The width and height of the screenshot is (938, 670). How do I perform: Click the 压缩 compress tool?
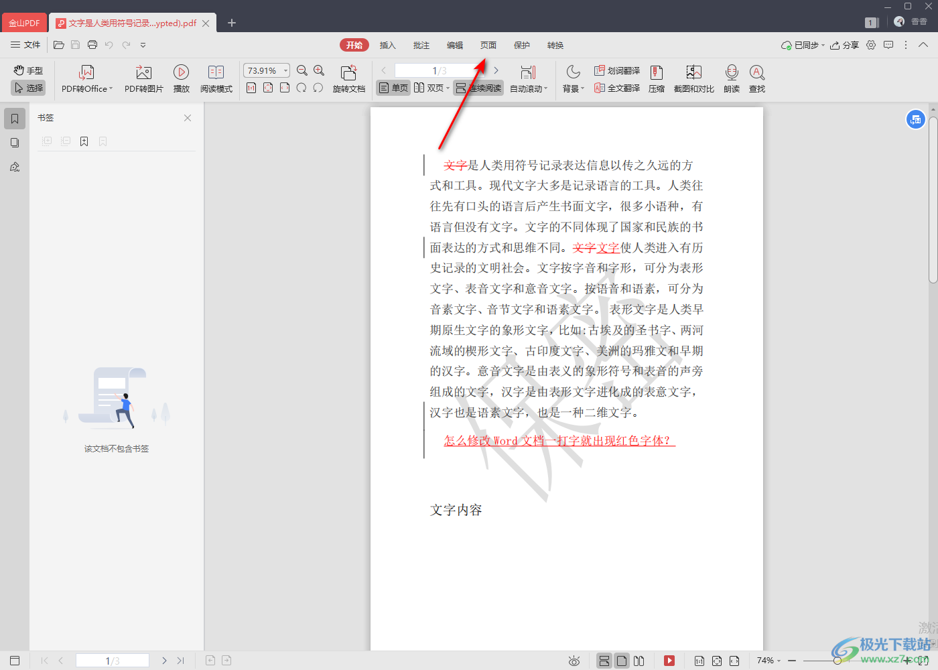pos(657,78)
